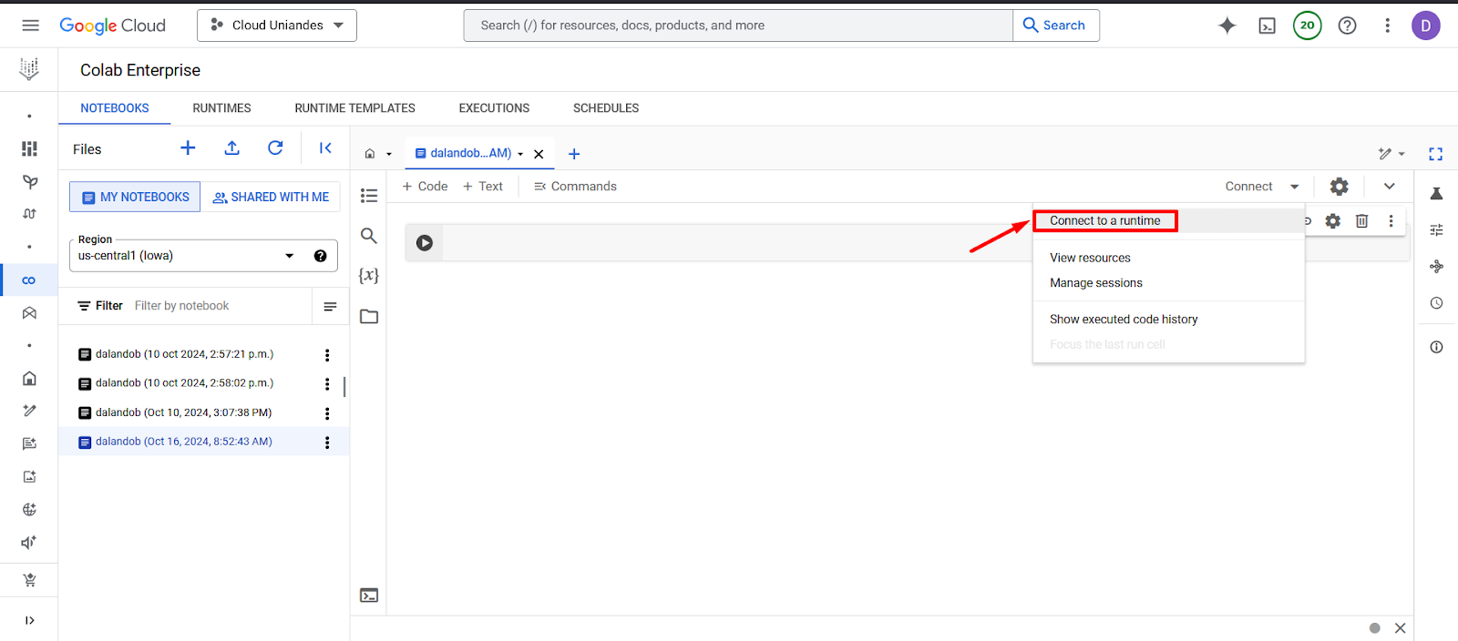Open the terminal panel icon

[x=369, y=595]
